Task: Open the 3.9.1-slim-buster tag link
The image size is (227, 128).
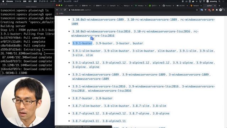Action: pos(86,51)
